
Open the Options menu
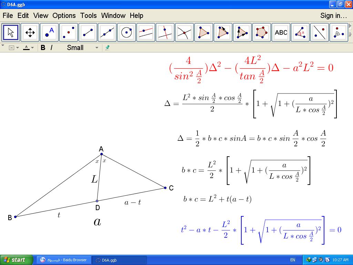tap(64, 16)
